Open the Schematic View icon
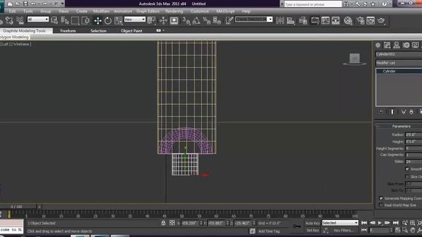Image resolution: width=422 pixels, height=237 pixels. 336,20
